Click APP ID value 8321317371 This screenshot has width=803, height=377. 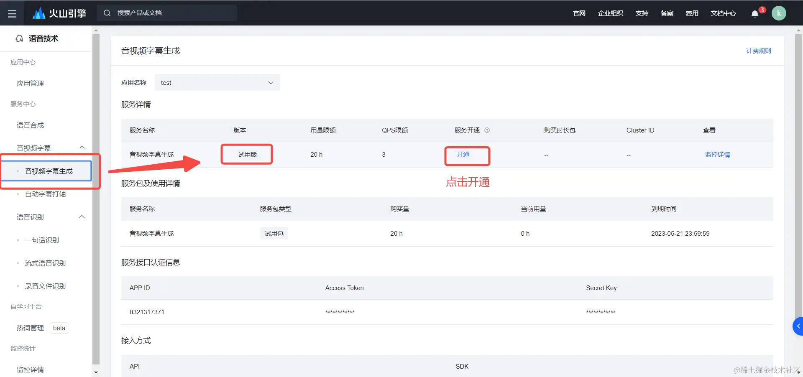click(147, 312)
